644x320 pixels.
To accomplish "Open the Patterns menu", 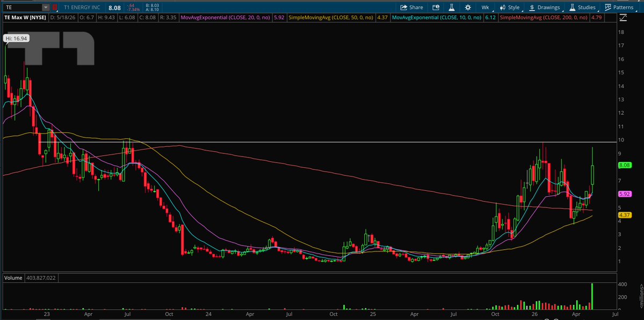I will coord(619,8).
